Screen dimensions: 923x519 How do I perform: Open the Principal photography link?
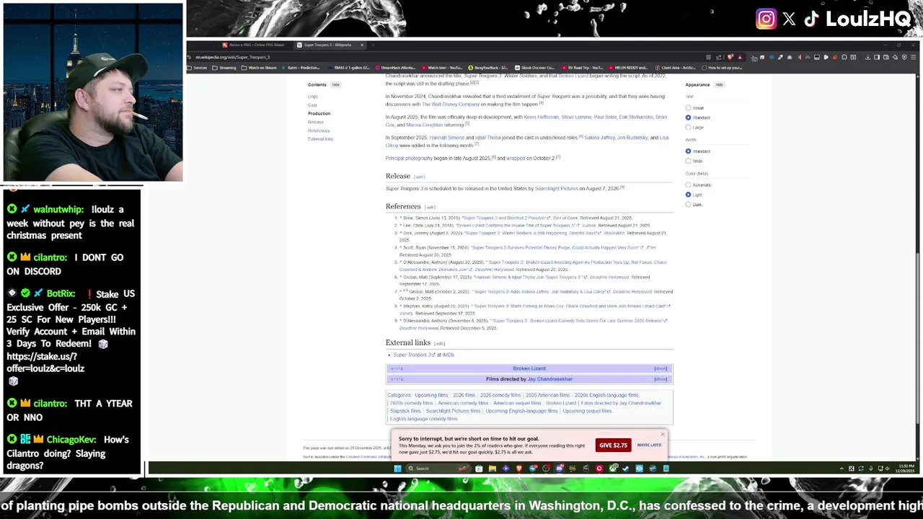click(x=409, y=158)
